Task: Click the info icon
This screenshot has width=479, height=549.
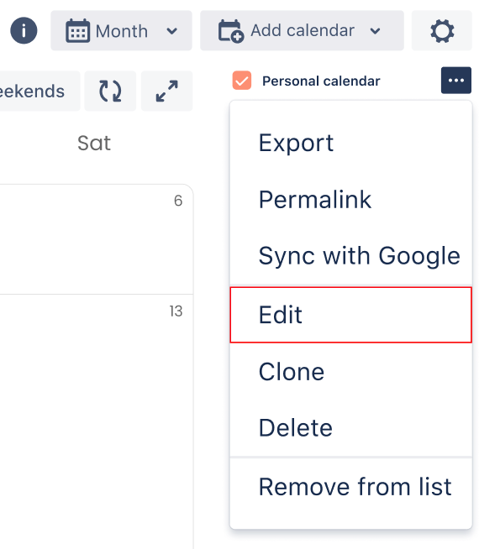Action: (24, 30)
